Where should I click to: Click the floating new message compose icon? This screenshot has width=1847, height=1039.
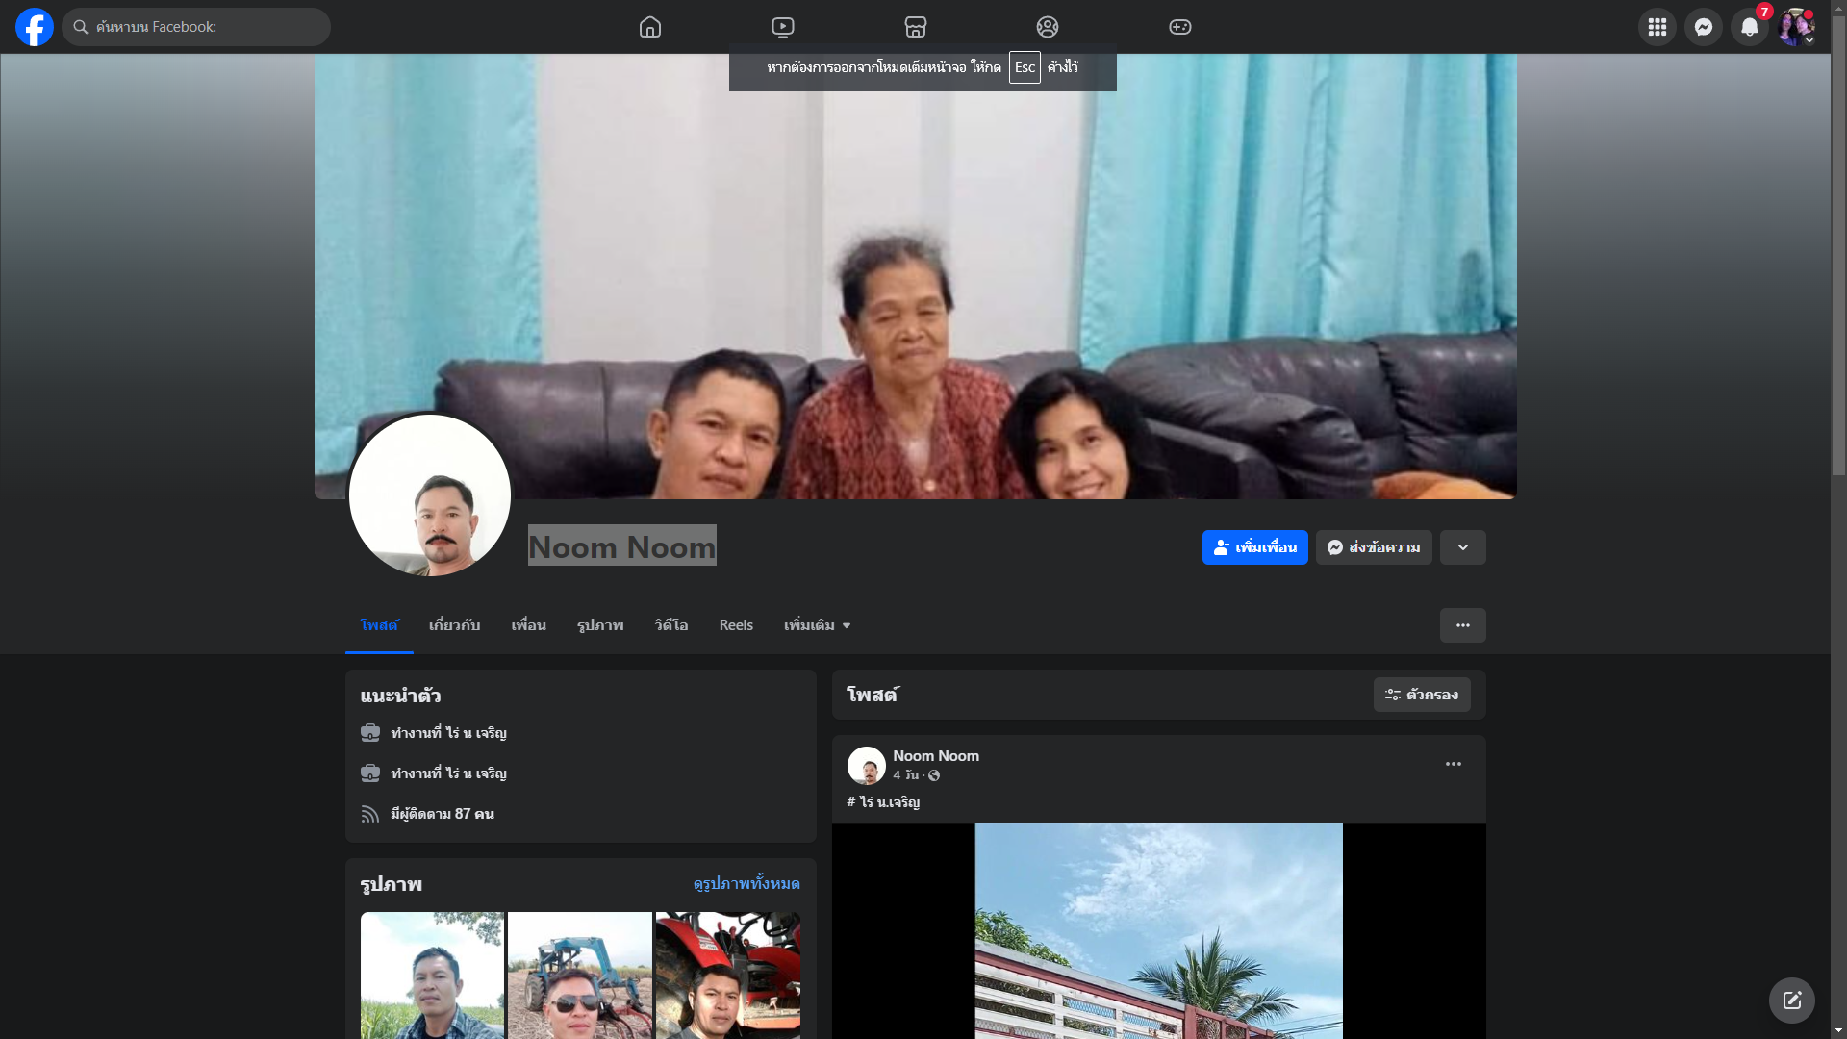[1791, 1001]
